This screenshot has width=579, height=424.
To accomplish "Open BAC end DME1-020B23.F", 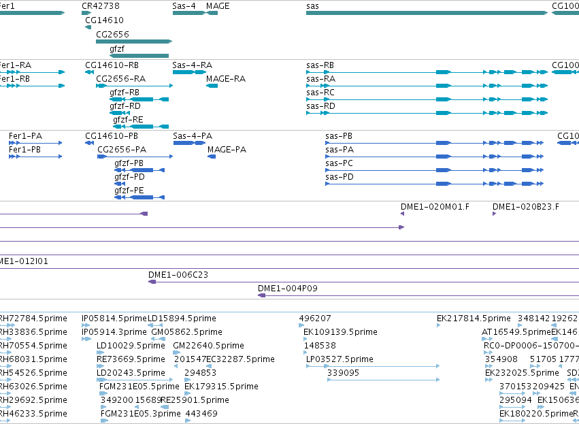I will coord(494,214).
